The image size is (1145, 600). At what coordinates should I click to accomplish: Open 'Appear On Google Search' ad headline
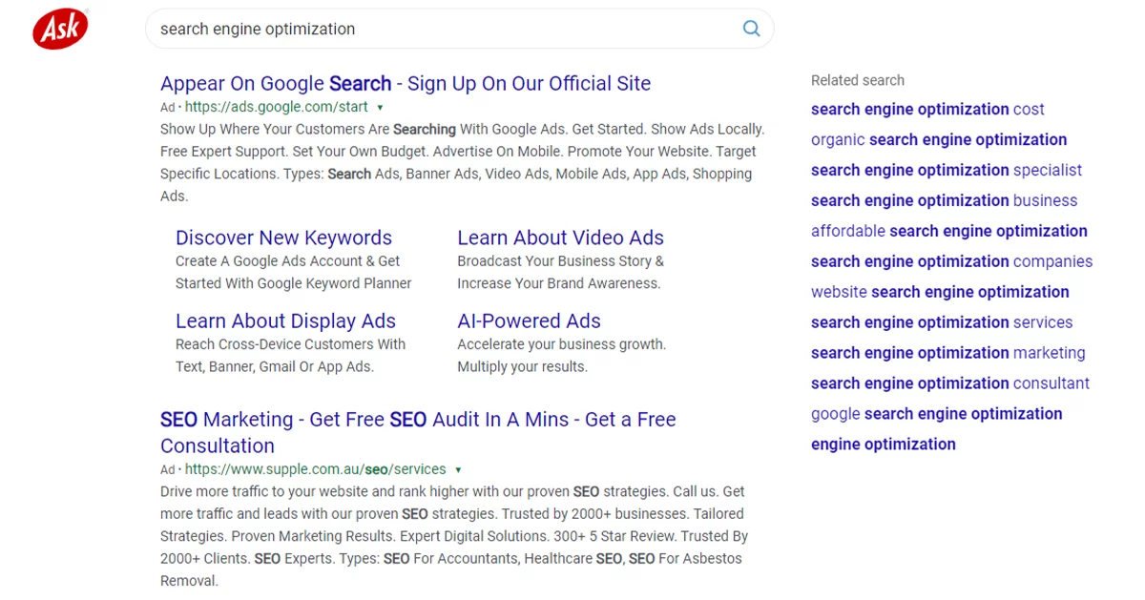tap(406, 83)
